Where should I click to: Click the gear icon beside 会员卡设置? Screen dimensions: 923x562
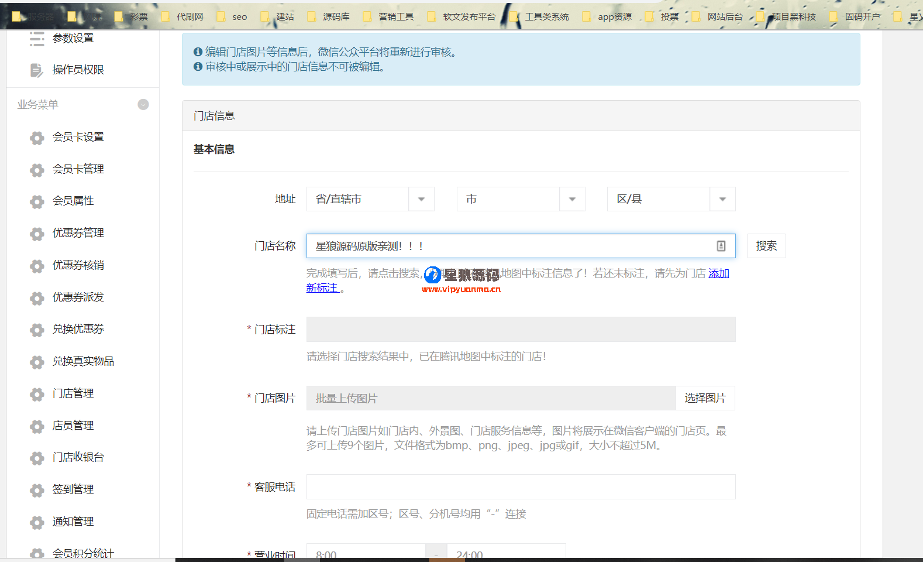(x=37, y=138)
